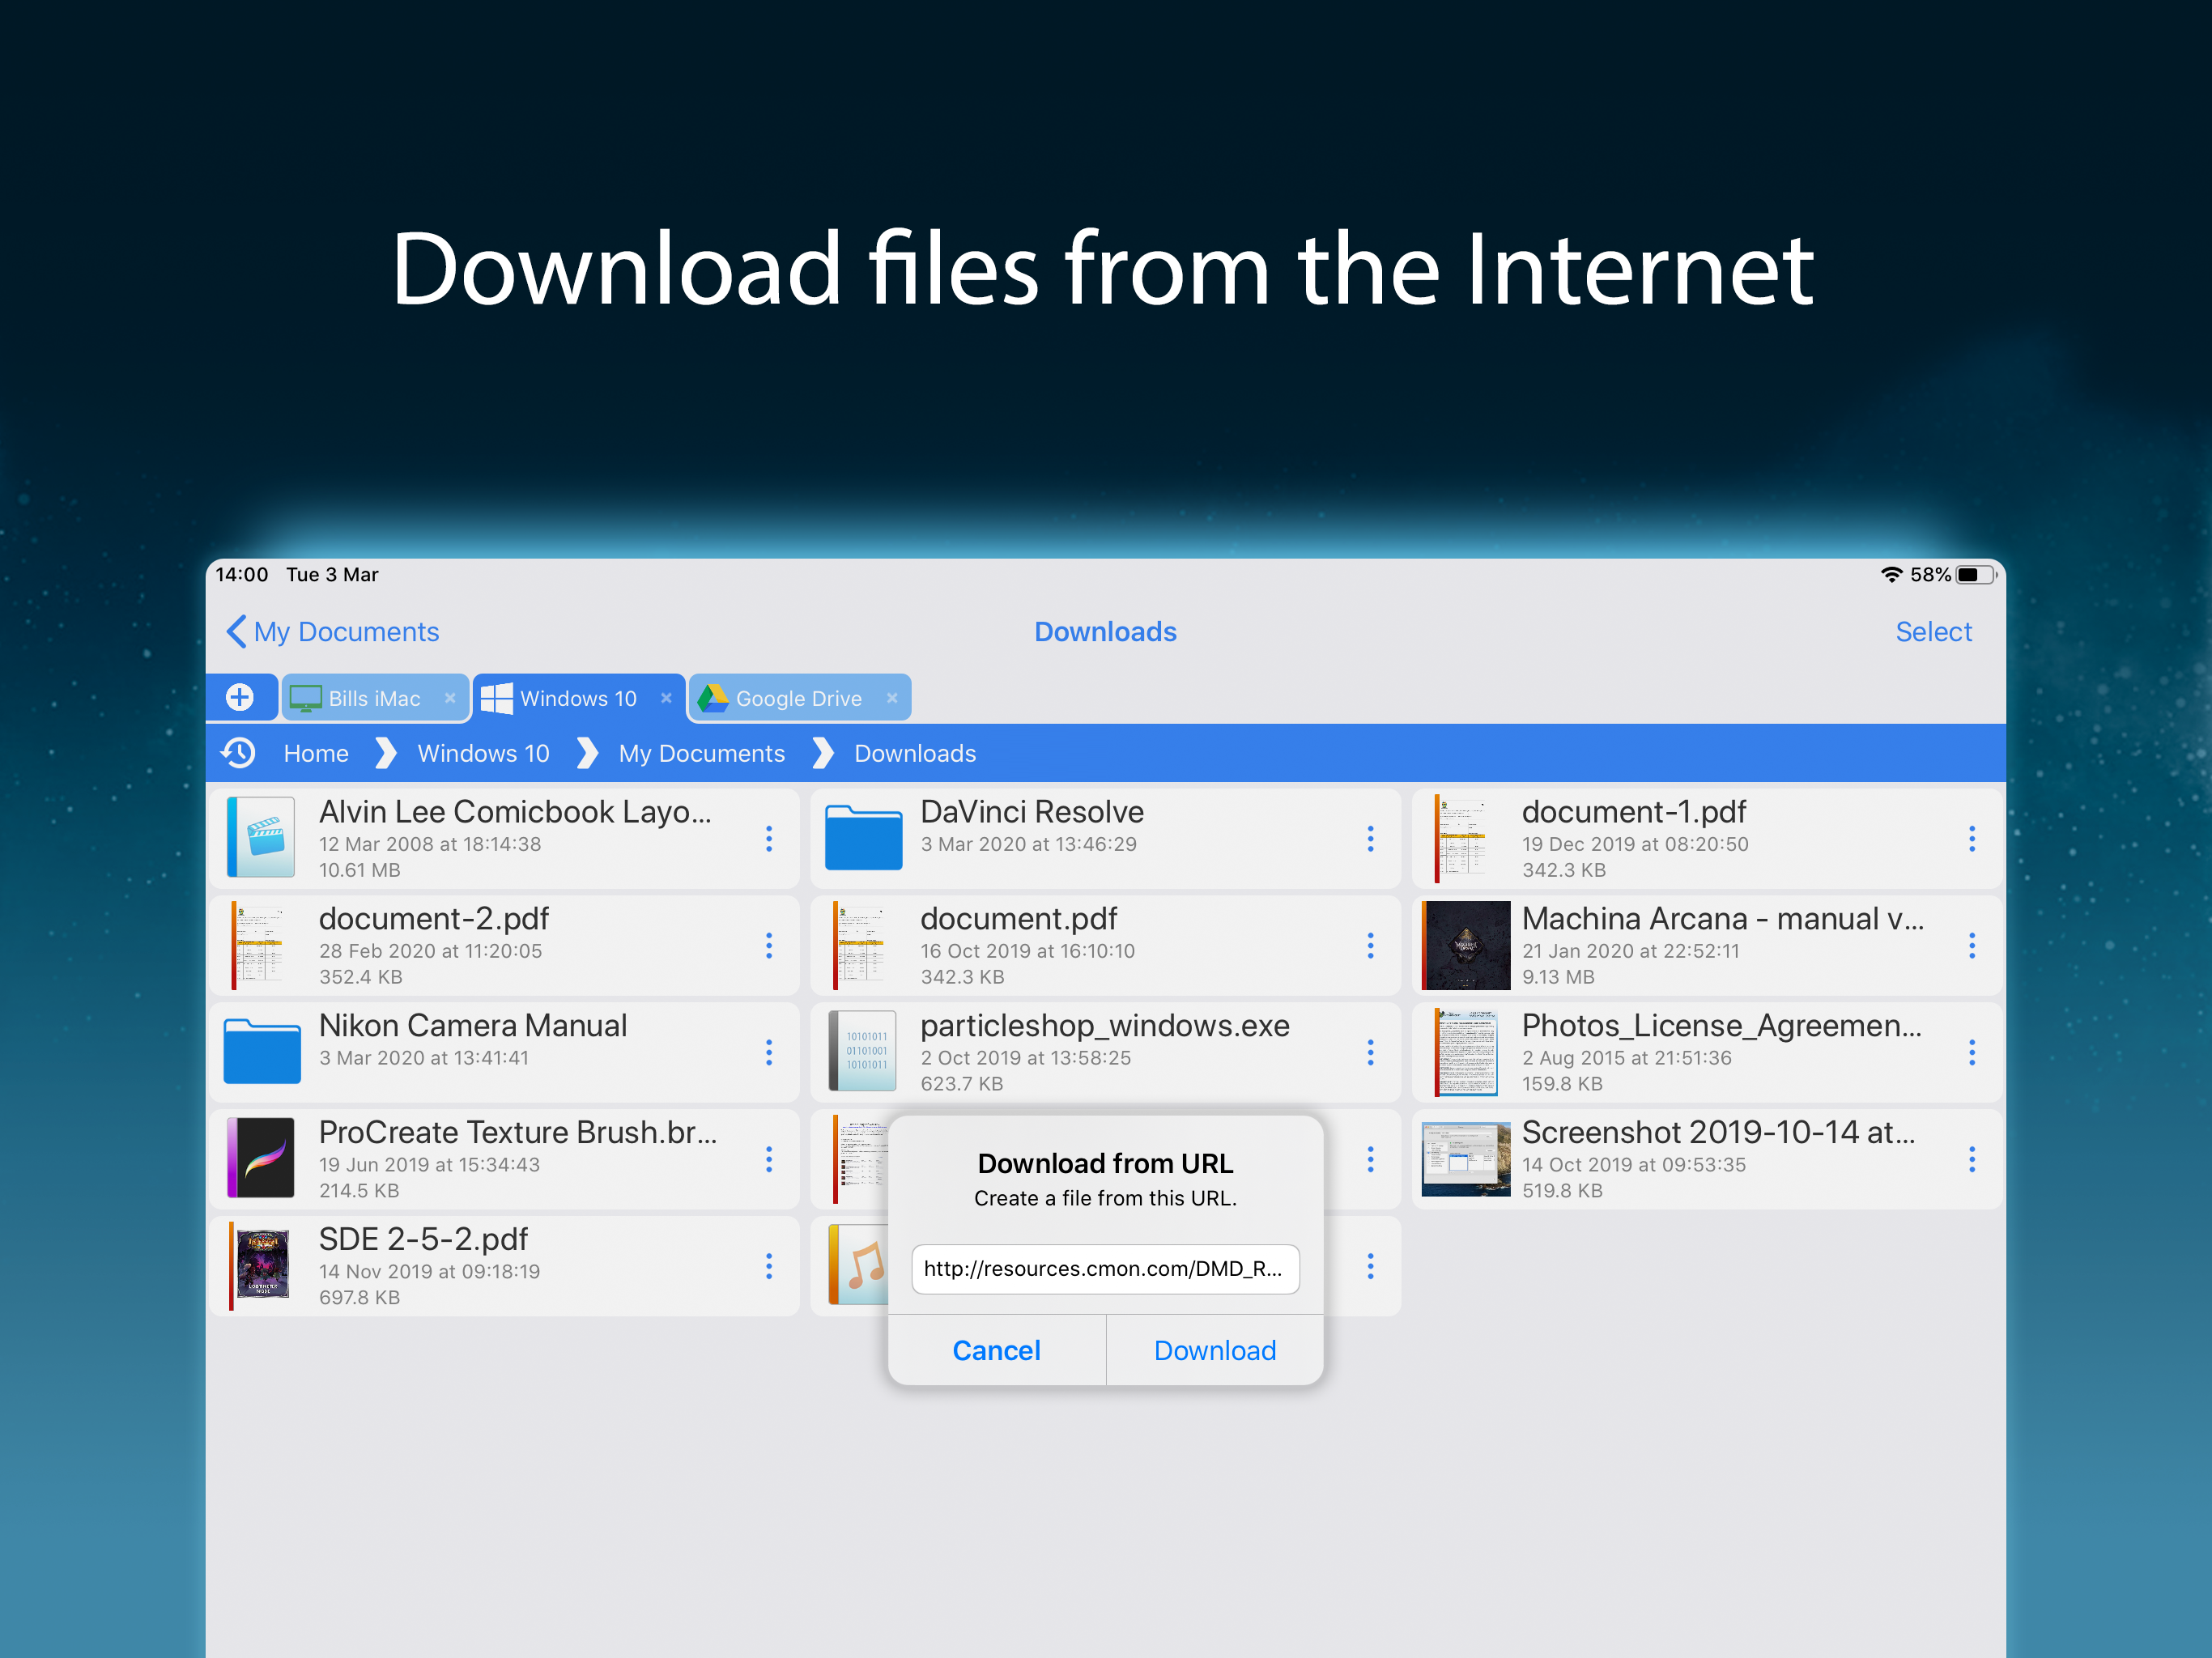Click the URL text field
This screenshot has height=1658, width=2212.
point(1105,1268)
